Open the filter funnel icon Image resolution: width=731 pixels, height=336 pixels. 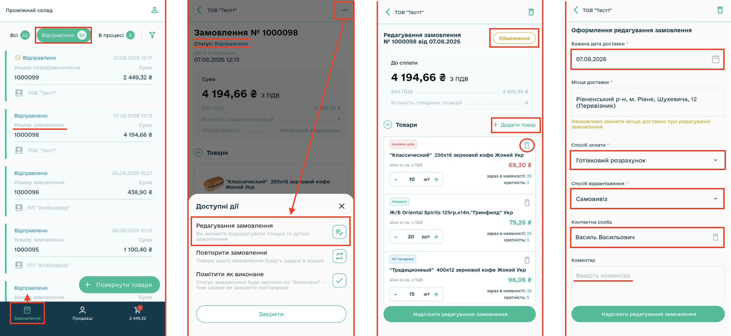click(152, 35)
